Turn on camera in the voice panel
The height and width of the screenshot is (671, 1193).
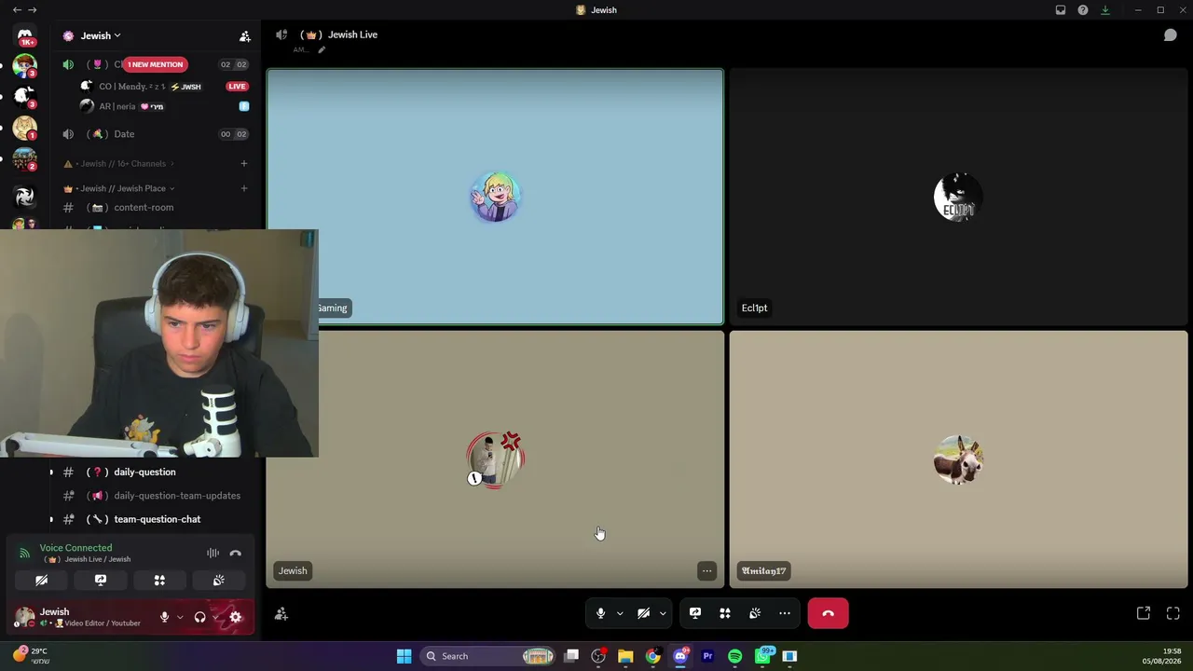[x=41, y=581]
